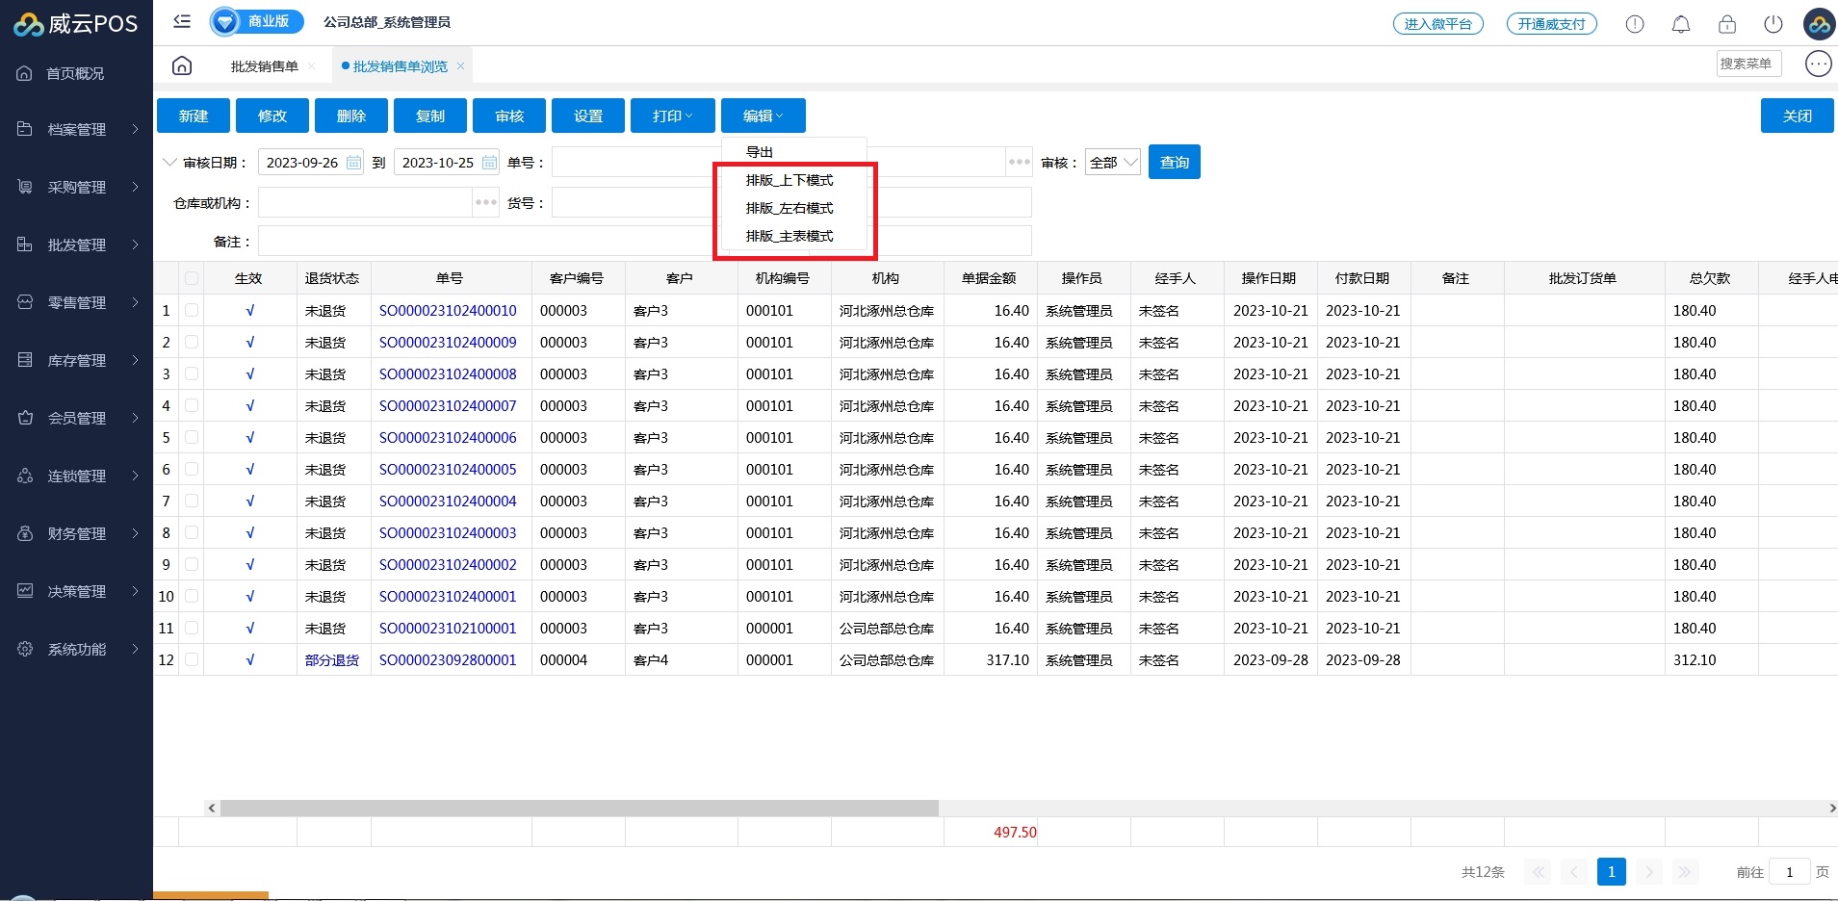The image size is (1838, 901).
Task: Click the info exclamation icon in header
Action: (1634, 24)
